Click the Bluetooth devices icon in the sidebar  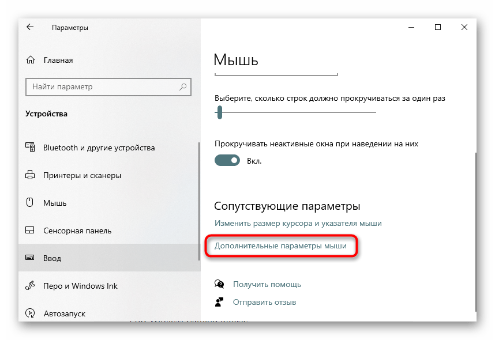tap(30, 147)
